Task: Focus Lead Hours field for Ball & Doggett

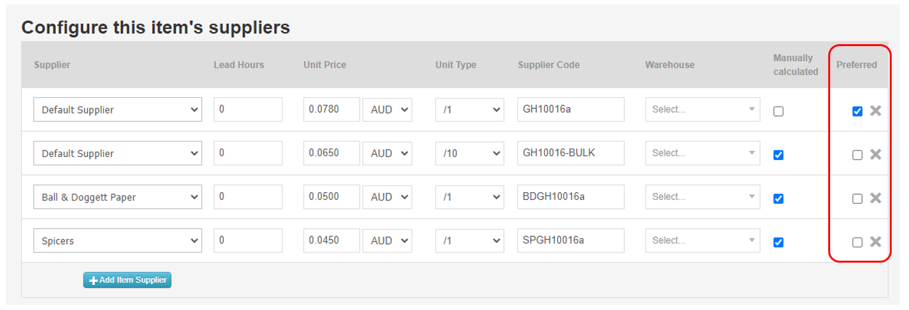Action: pos(248,197)
